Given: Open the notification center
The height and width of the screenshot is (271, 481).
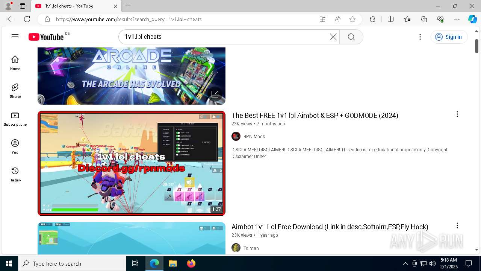Looking at the screenshot, I should point(469,263).
